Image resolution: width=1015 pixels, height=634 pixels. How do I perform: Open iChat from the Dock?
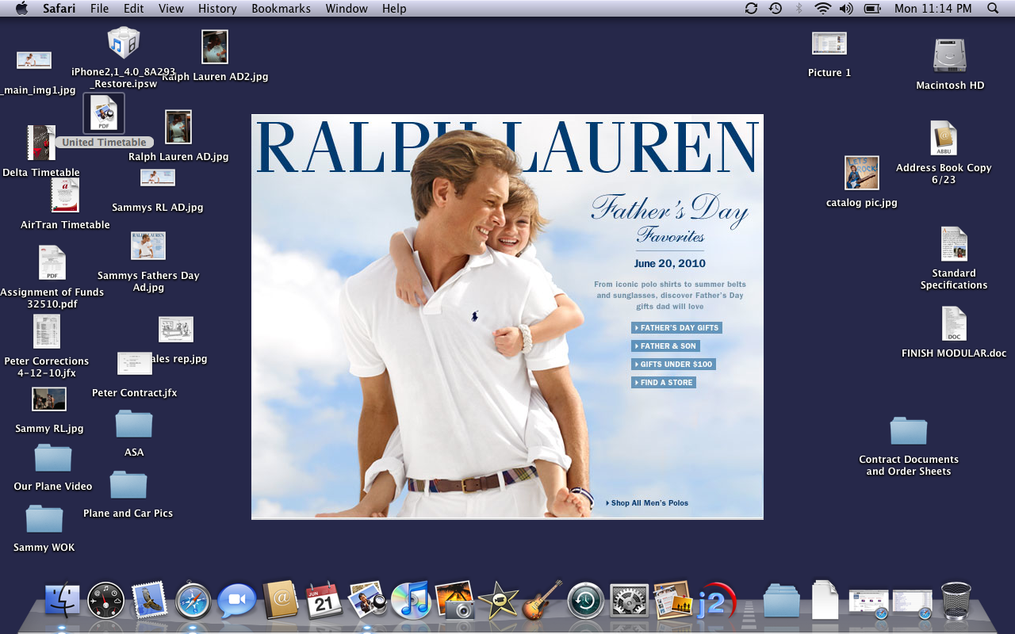[x=237, y=602]
